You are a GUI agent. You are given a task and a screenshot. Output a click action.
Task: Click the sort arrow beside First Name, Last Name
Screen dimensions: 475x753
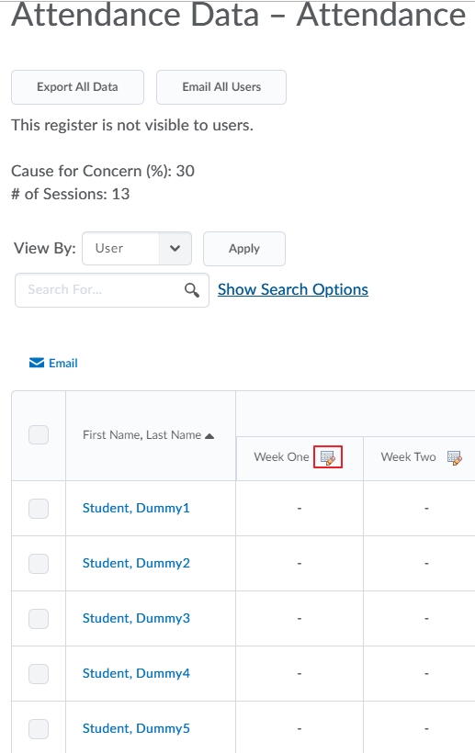click(209, 436)
